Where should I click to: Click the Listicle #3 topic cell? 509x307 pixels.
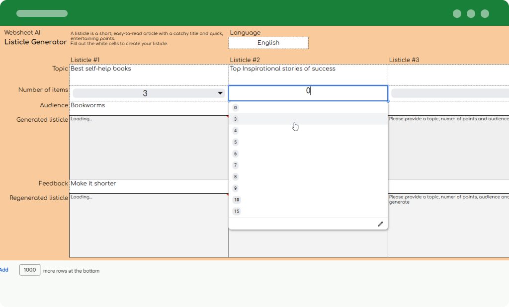click(x=448, y=74)
